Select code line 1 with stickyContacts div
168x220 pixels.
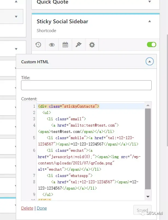(x=69, y=106)
